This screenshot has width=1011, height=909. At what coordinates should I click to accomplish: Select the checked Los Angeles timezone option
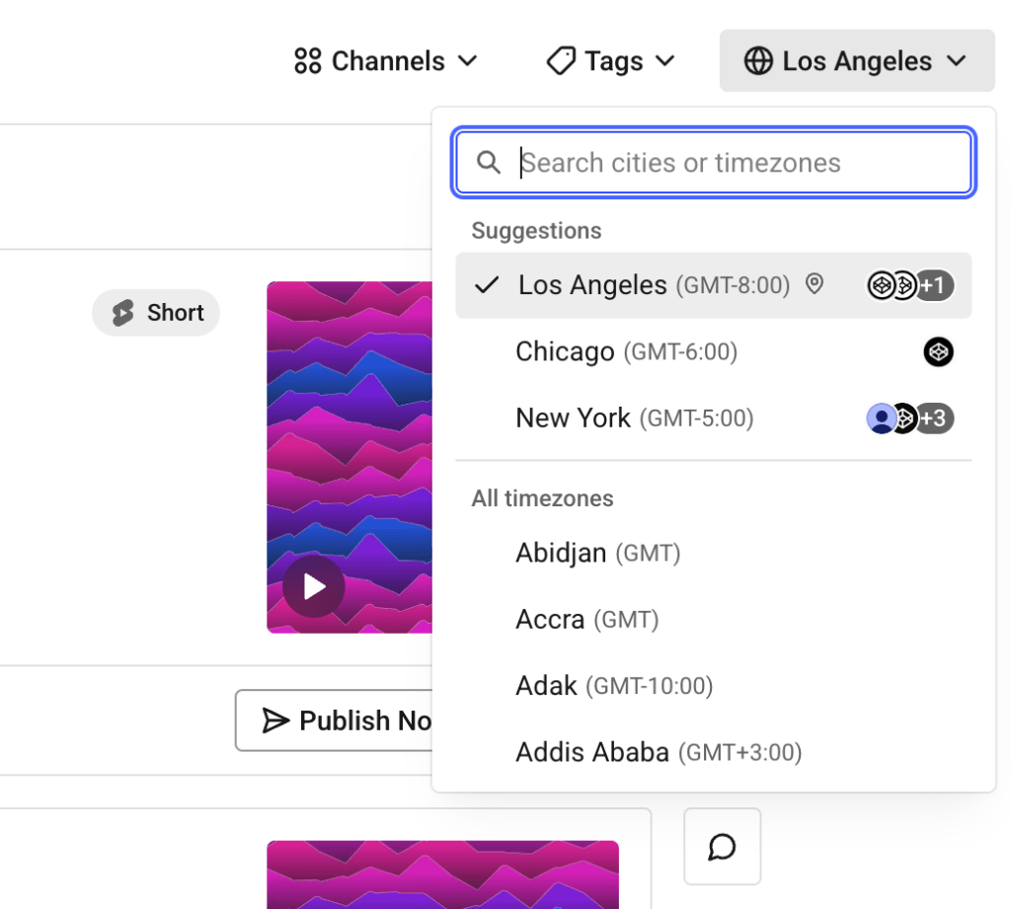pos(592,285)
